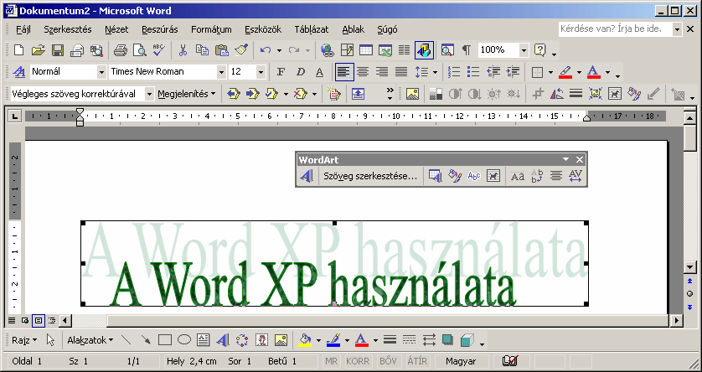Expand the font size dropdown showing 12
Image resolution: width=702 pixels, height=372 pixels.
pos(261,71)
